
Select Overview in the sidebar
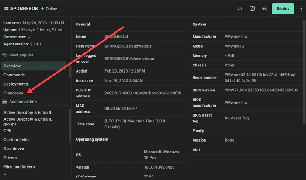click(x=34, y=66)
